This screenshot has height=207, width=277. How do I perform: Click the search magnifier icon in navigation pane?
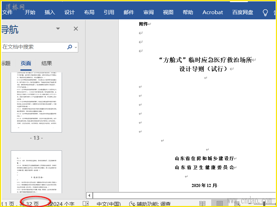(70, 47)
